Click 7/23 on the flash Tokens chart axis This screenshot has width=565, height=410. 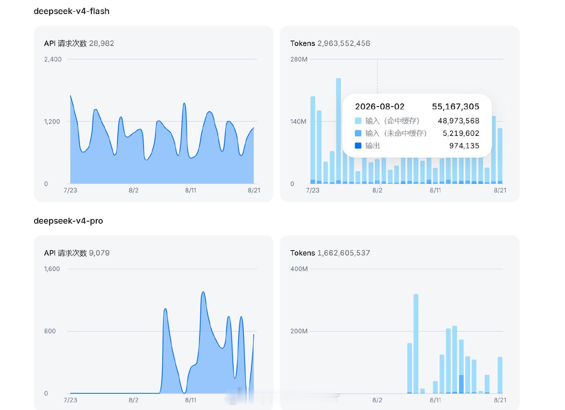313,190
